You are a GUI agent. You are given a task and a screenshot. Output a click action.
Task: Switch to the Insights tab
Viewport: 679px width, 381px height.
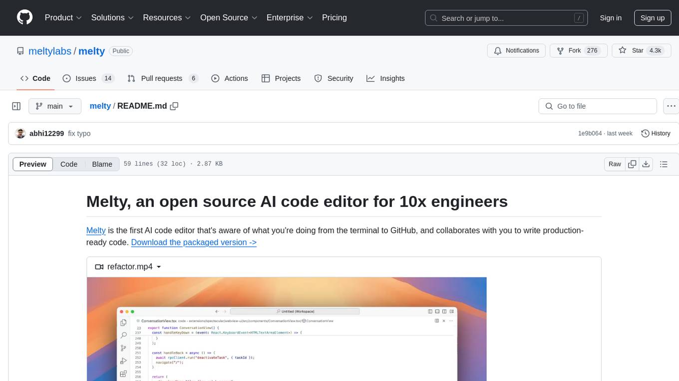[386, 78]
